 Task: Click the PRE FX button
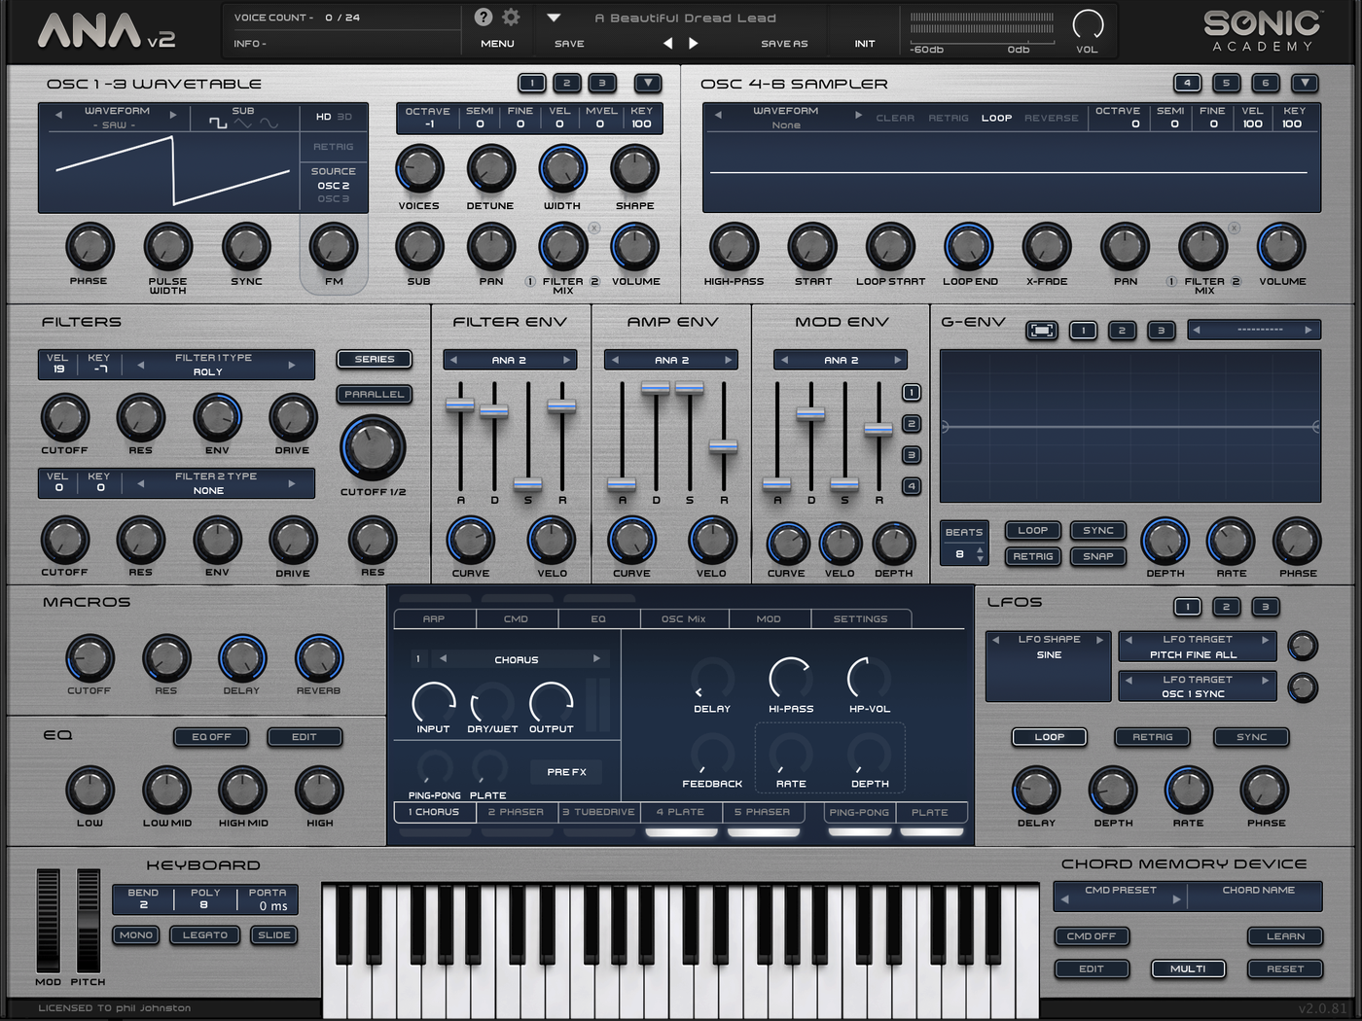click(566, 772)
